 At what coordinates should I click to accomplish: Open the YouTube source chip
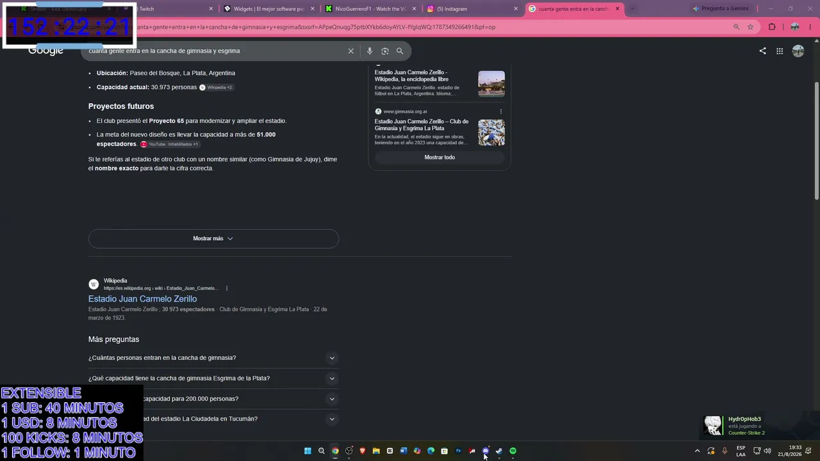pyautogui.click(x=170, y=144)
